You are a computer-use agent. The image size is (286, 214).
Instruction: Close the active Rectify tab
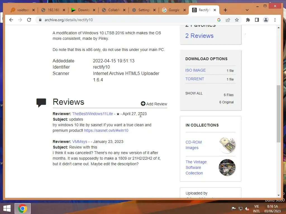tap(215, 10)
